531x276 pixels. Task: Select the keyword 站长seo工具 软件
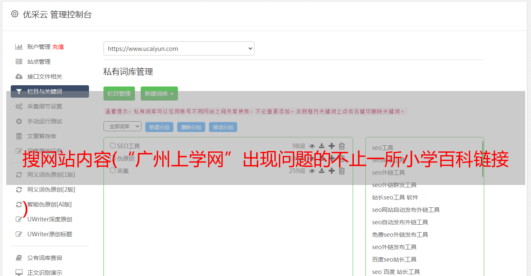395,197
